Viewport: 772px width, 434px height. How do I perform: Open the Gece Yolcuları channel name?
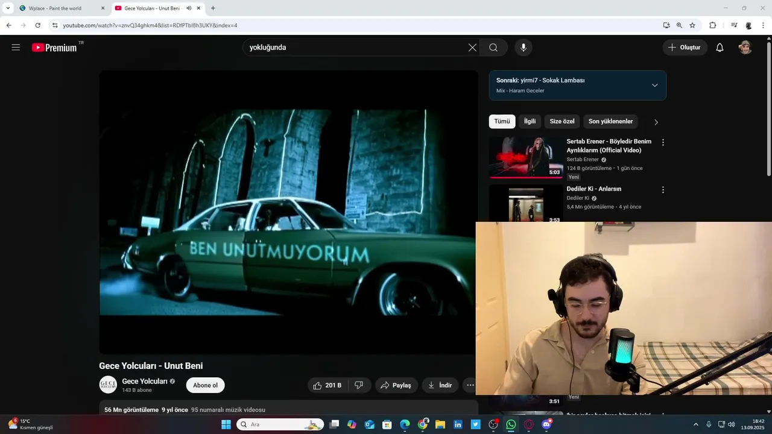pos(145,382)
